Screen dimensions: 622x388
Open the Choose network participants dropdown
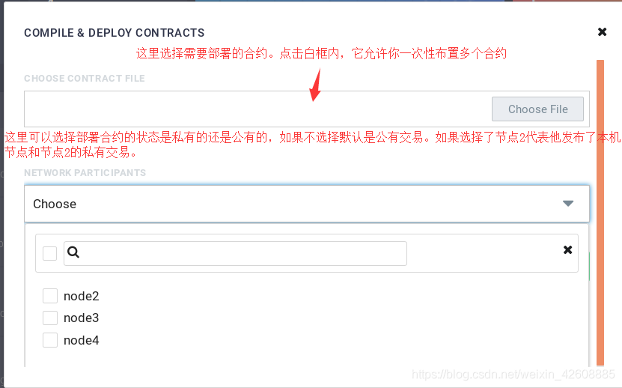[x=307, y=204]
